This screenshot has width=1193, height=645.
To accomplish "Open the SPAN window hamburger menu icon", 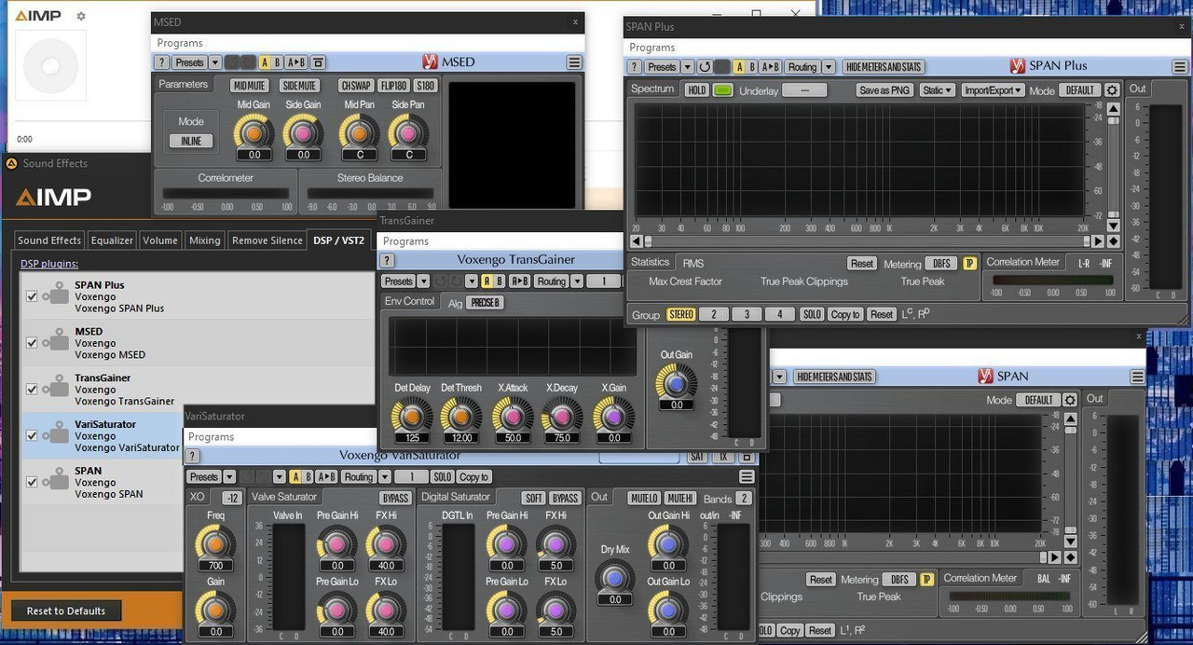I will (x=1137, y=377).
